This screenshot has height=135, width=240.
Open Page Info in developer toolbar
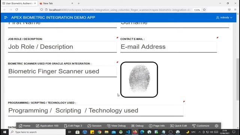(157, 126)
